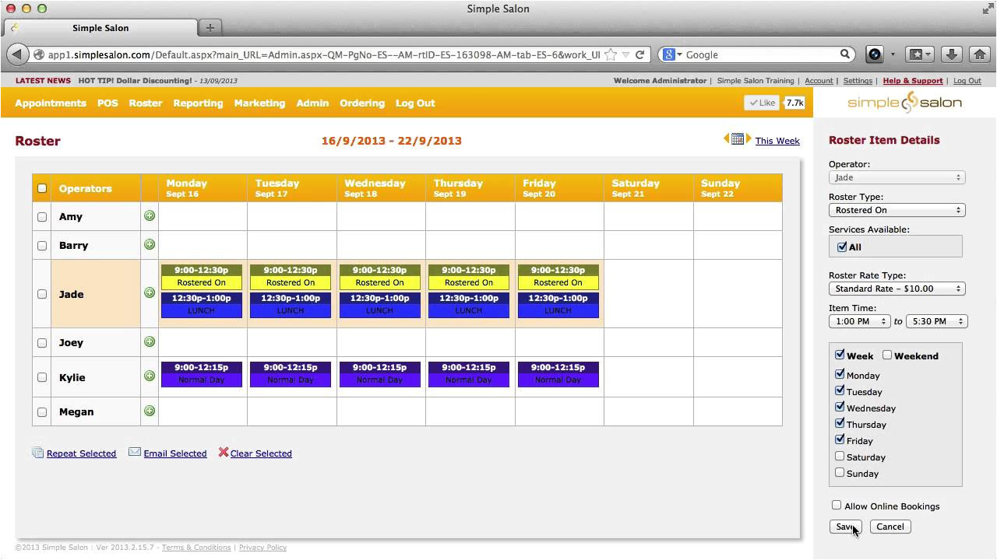This screenshot has height=560, width=997.
Task: Open Kylie's Friday Normal Day item
Action: click(x=558, y=373)
